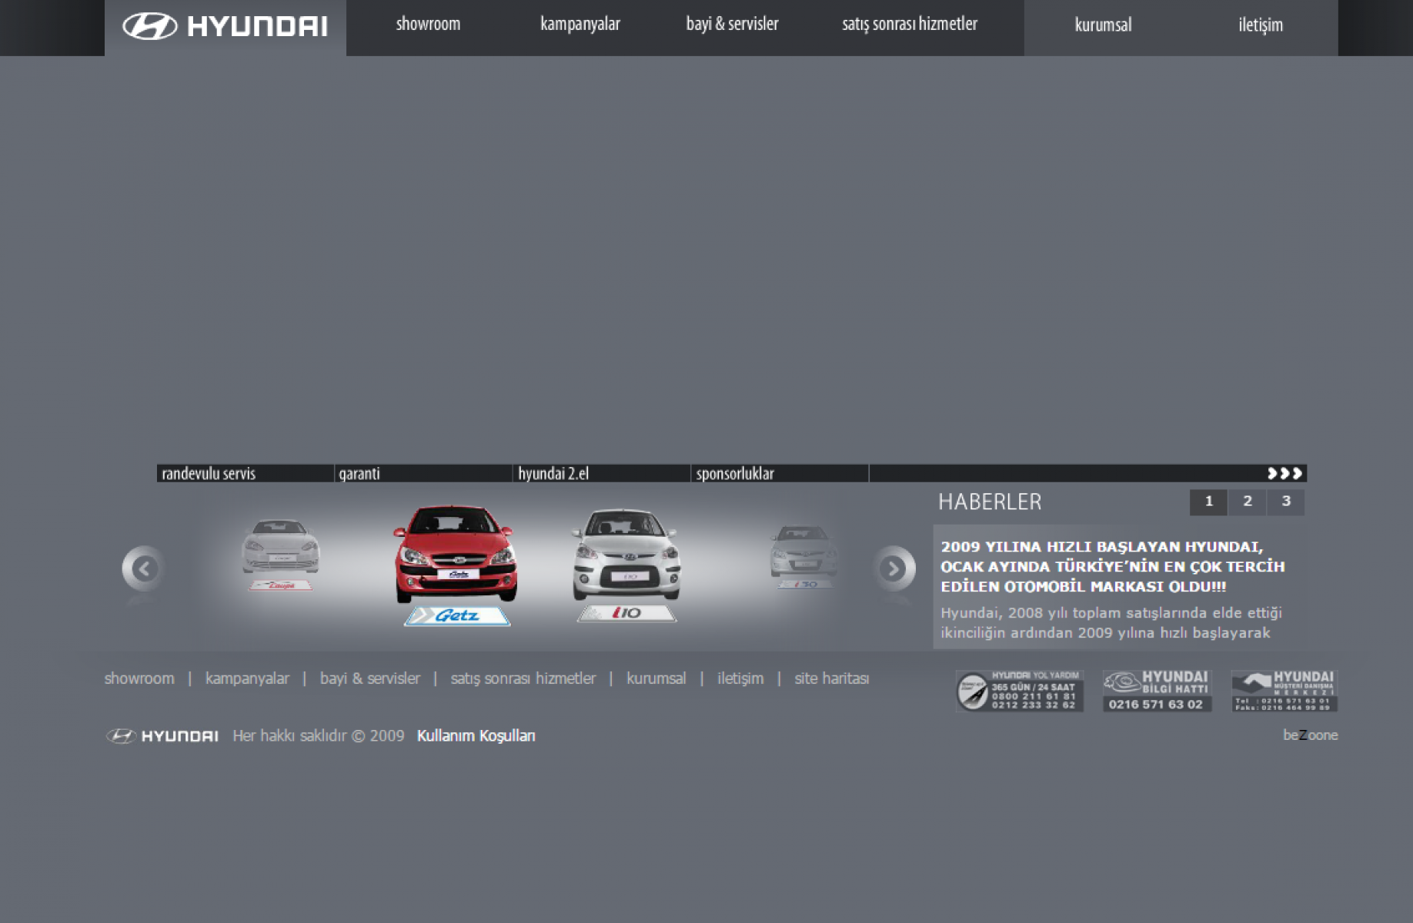Viewport: 1413px width, 923px height.
Task: Open the hyundai 2.el quick link
Action: click(553, 474)
